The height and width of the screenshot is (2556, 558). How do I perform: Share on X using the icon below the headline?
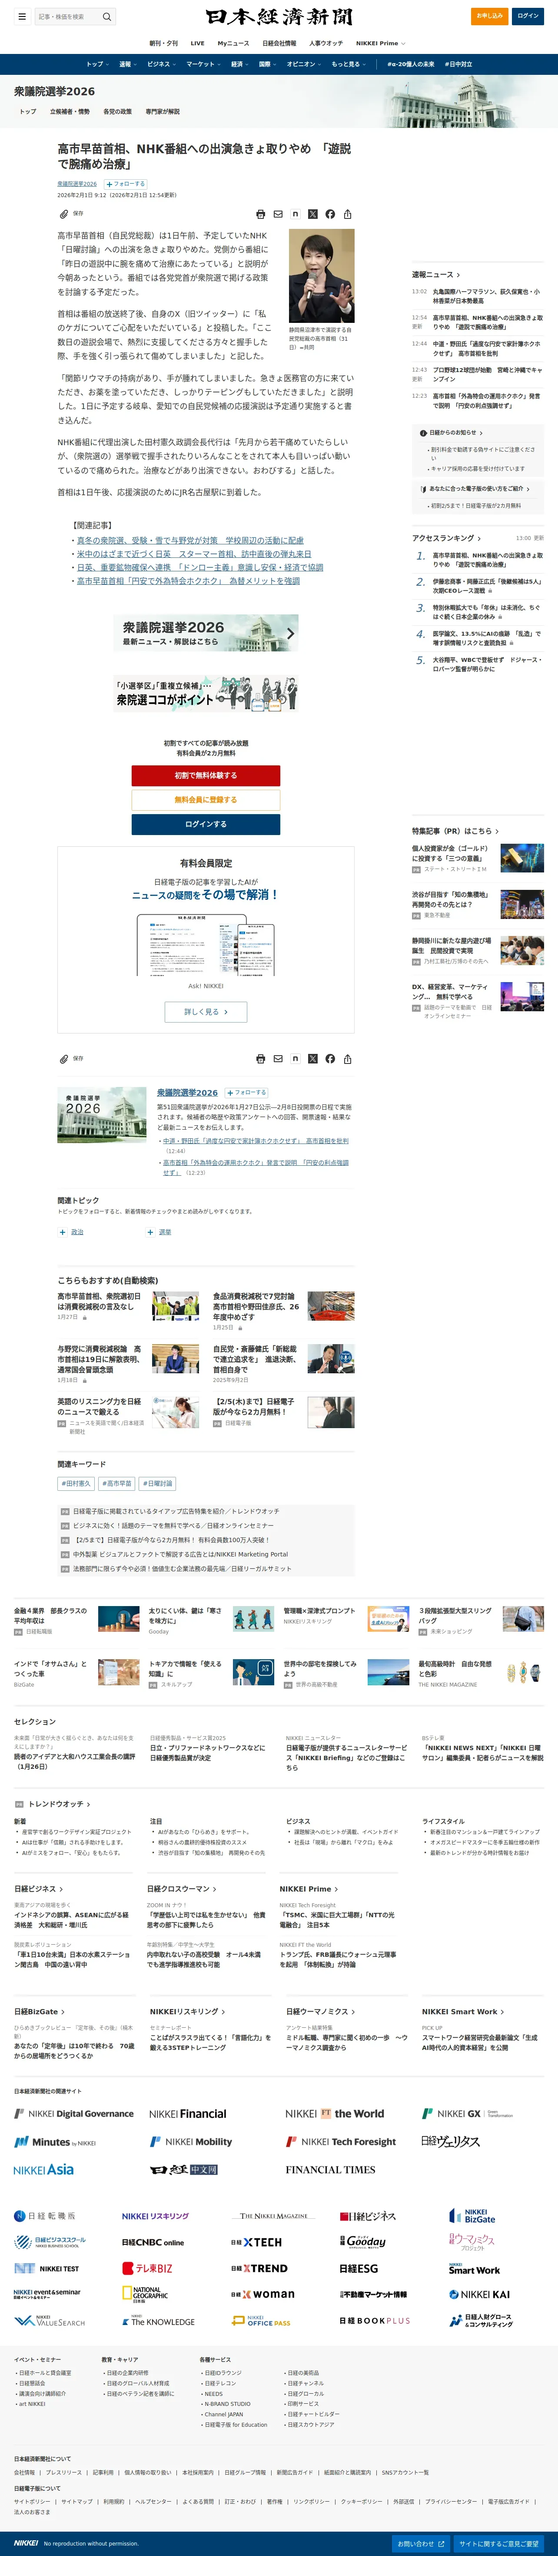pyautogui.click(x=313, y=215)
